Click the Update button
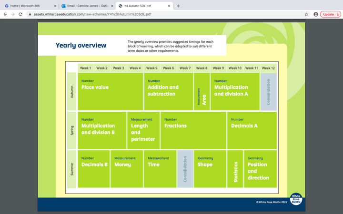 pyautogui.click(x=328, y=14)
